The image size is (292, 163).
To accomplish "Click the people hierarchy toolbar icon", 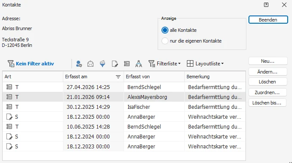I will tap(139, 64).
